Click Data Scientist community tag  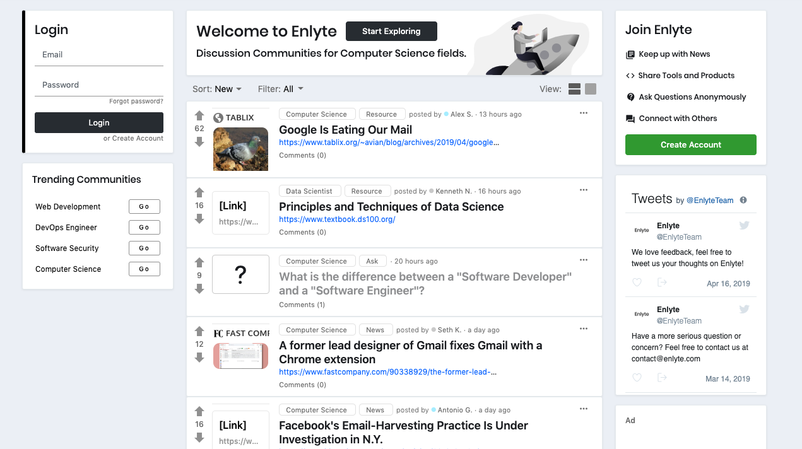[x=309, y=191]
